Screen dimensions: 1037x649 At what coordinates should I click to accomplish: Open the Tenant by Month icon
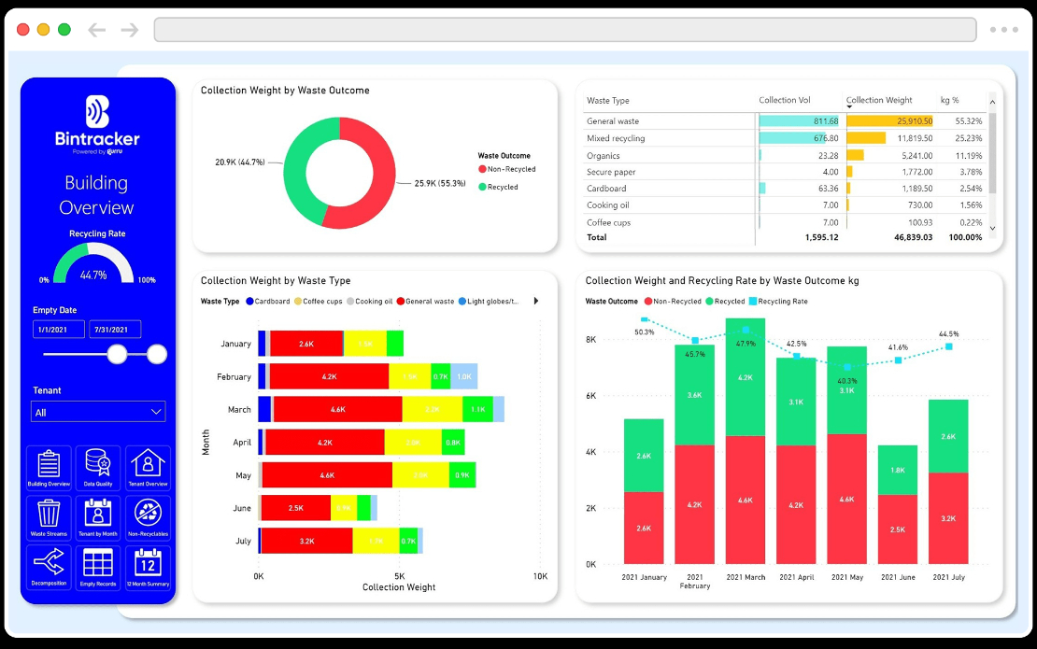point(98,518)
